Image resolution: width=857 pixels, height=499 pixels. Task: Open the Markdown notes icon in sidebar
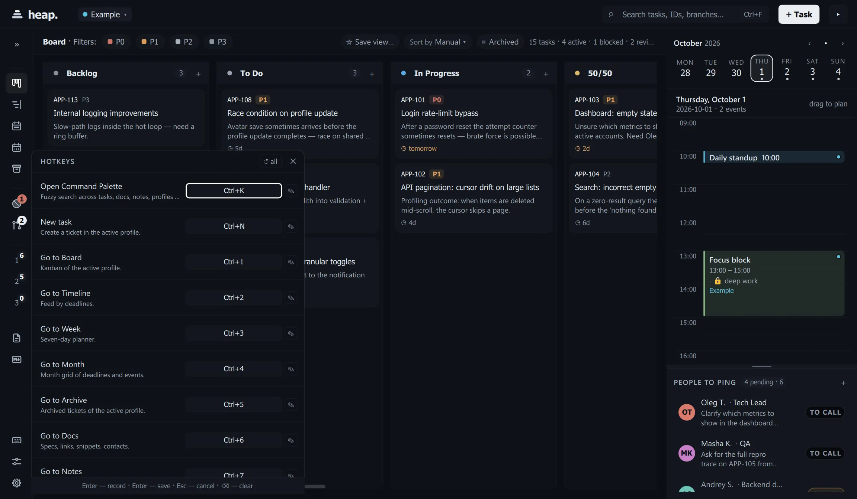17,359
